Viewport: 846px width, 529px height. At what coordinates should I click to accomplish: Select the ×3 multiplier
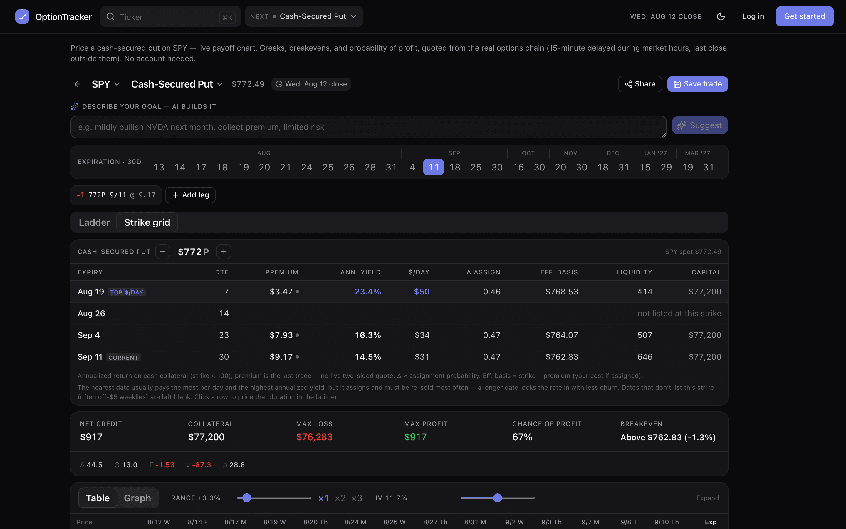click(x=357, y=498)
